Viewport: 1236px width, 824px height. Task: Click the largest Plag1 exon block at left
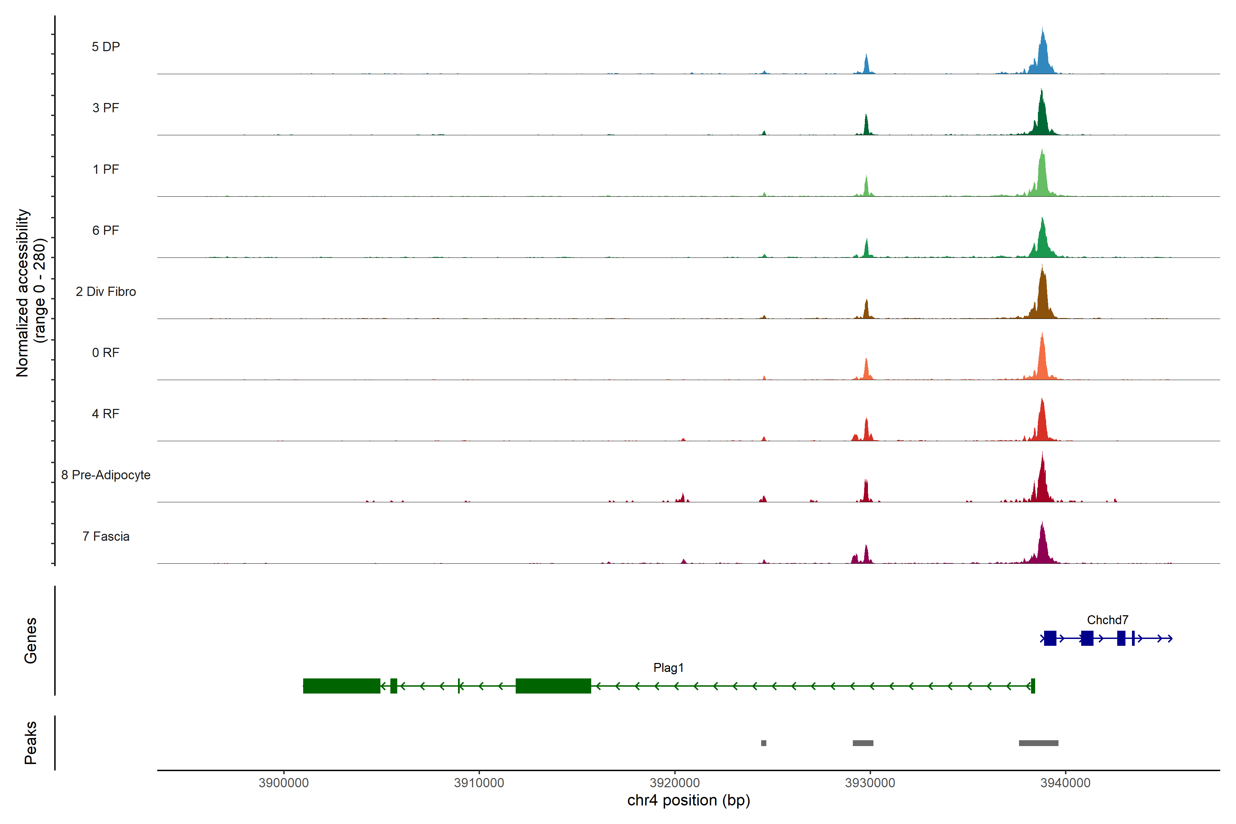(342, 686)
